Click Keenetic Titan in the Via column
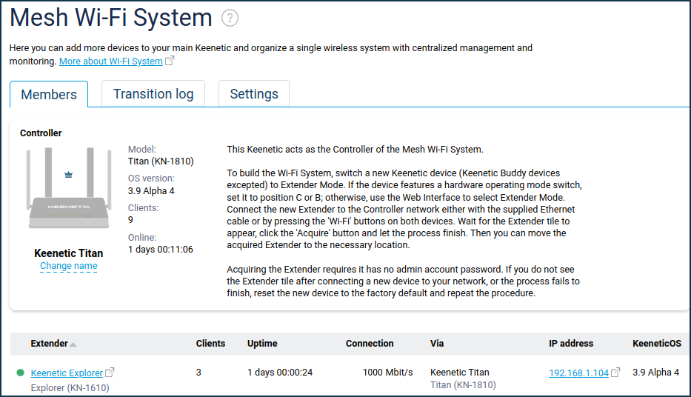Viewport: 691px width, 397px height. 460,373
